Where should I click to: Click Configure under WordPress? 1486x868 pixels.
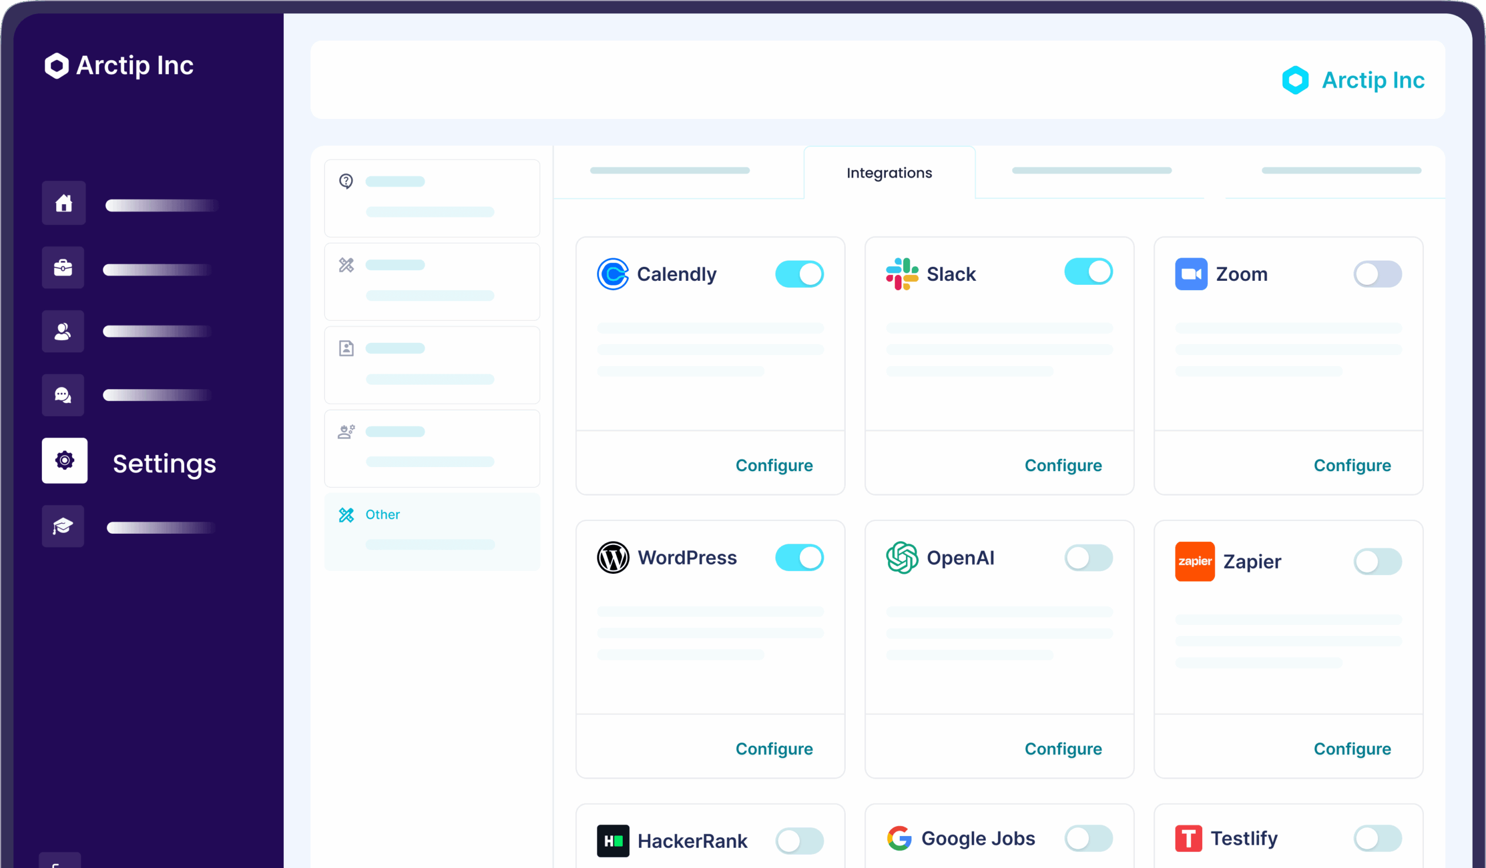(774, 749)
